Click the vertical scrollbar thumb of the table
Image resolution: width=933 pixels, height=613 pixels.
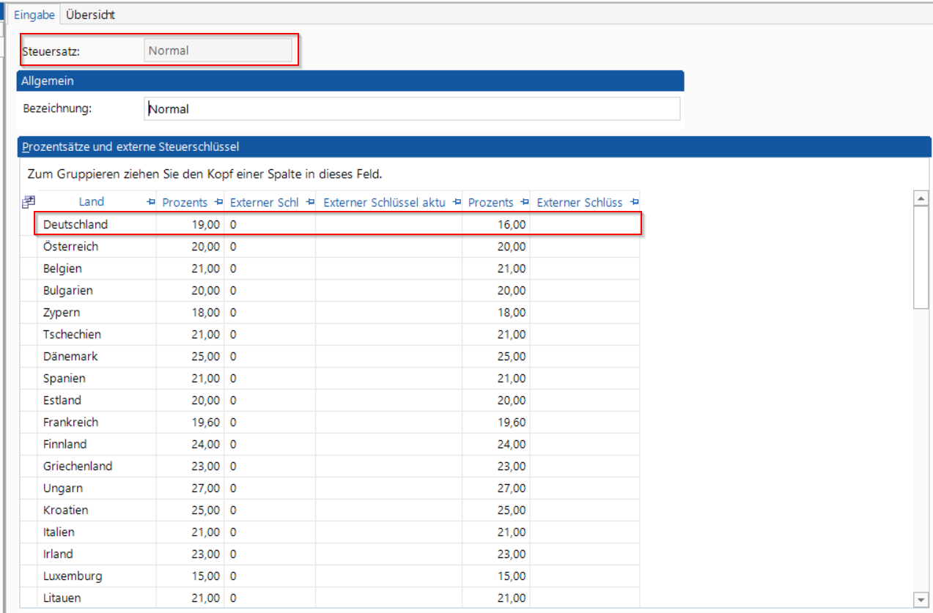(921, 256)
